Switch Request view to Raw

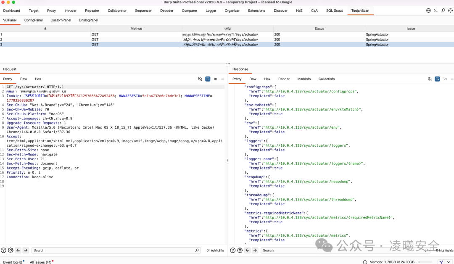24,79
